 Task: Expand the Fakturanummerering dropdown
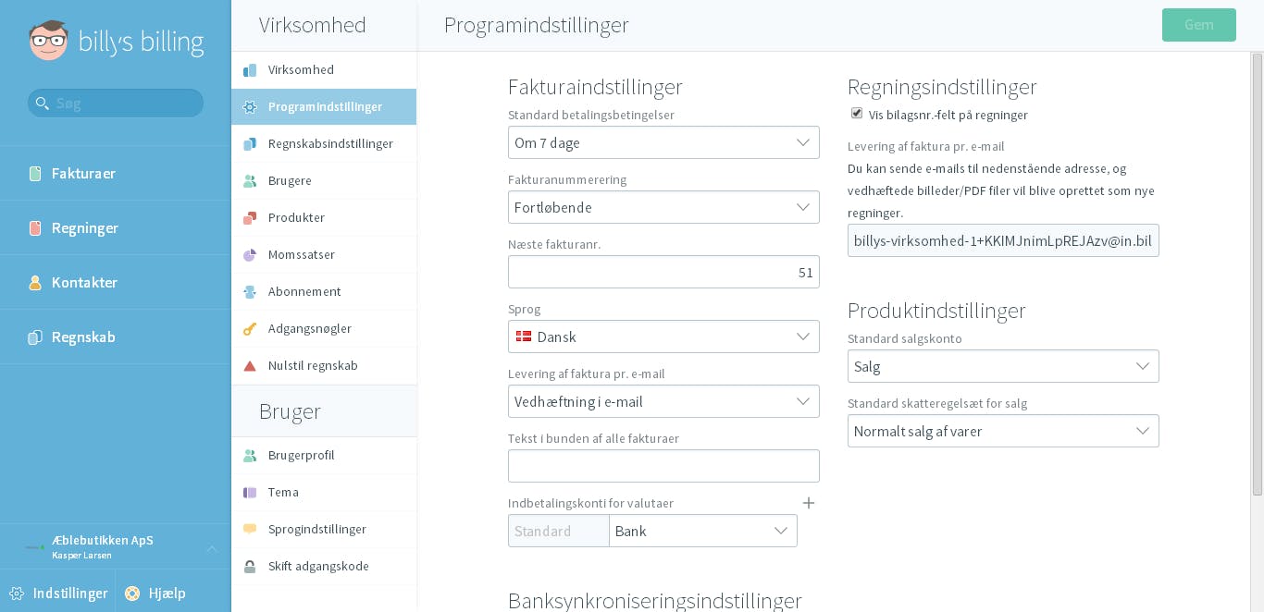point(663,207)
